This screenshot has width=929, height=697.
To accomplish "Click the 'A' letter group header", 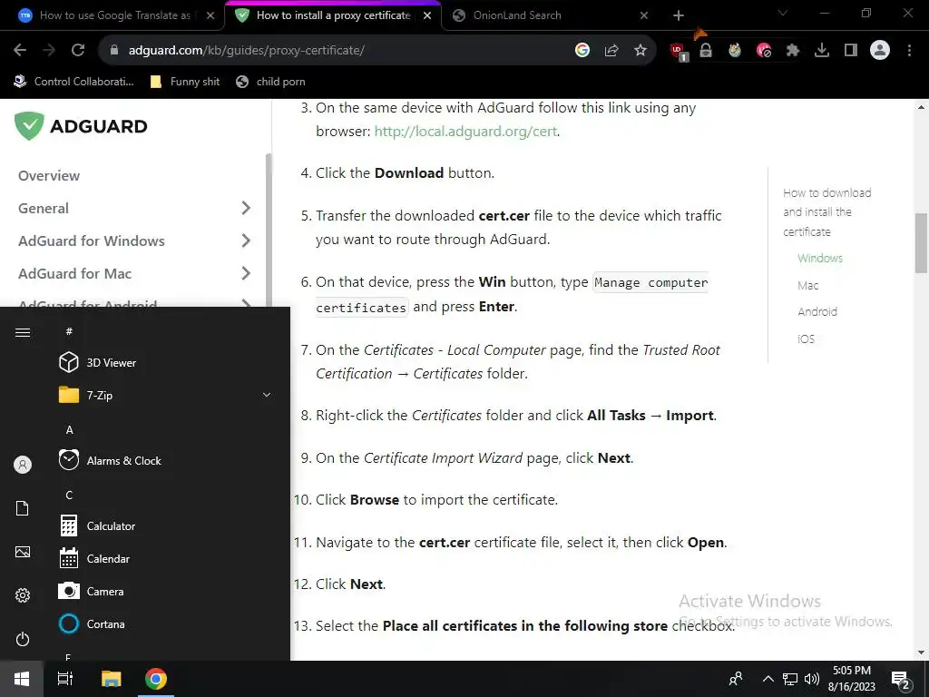I will (69, 429).
